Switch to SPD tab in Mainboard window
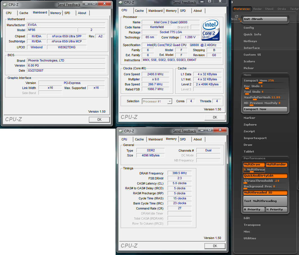Image resolution: width=299 pixels, height=255 pixels. tap(67, 13)
